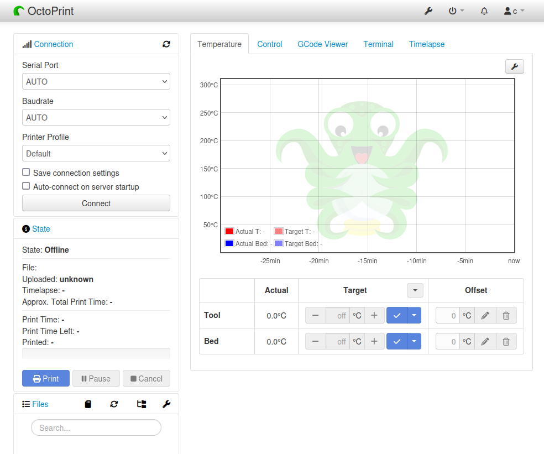Image resolution: width=544 pixels, height=454 pixels.
Task: Clear Tool offset with trash icon
Action: click(506, 315)
